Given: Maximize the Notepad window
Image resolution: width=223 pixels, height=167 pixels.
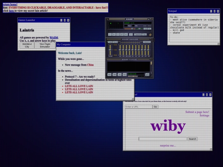Looking at the screenshot, I should tap(214, 11).
